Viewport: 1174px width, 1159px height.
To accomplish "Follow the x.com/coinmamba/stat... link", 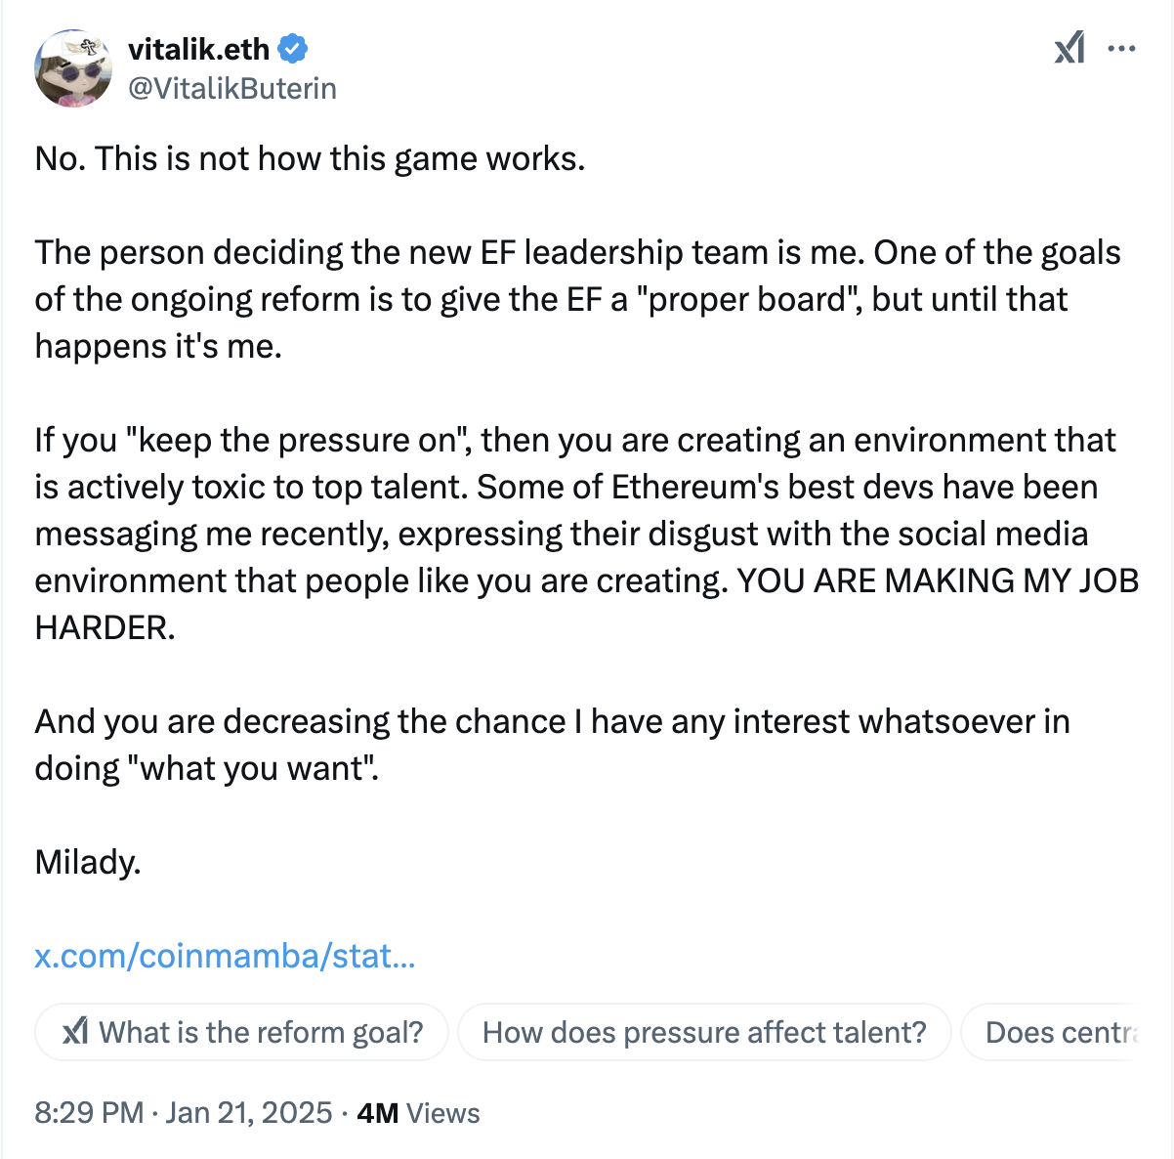I will [x=226, y=955].
